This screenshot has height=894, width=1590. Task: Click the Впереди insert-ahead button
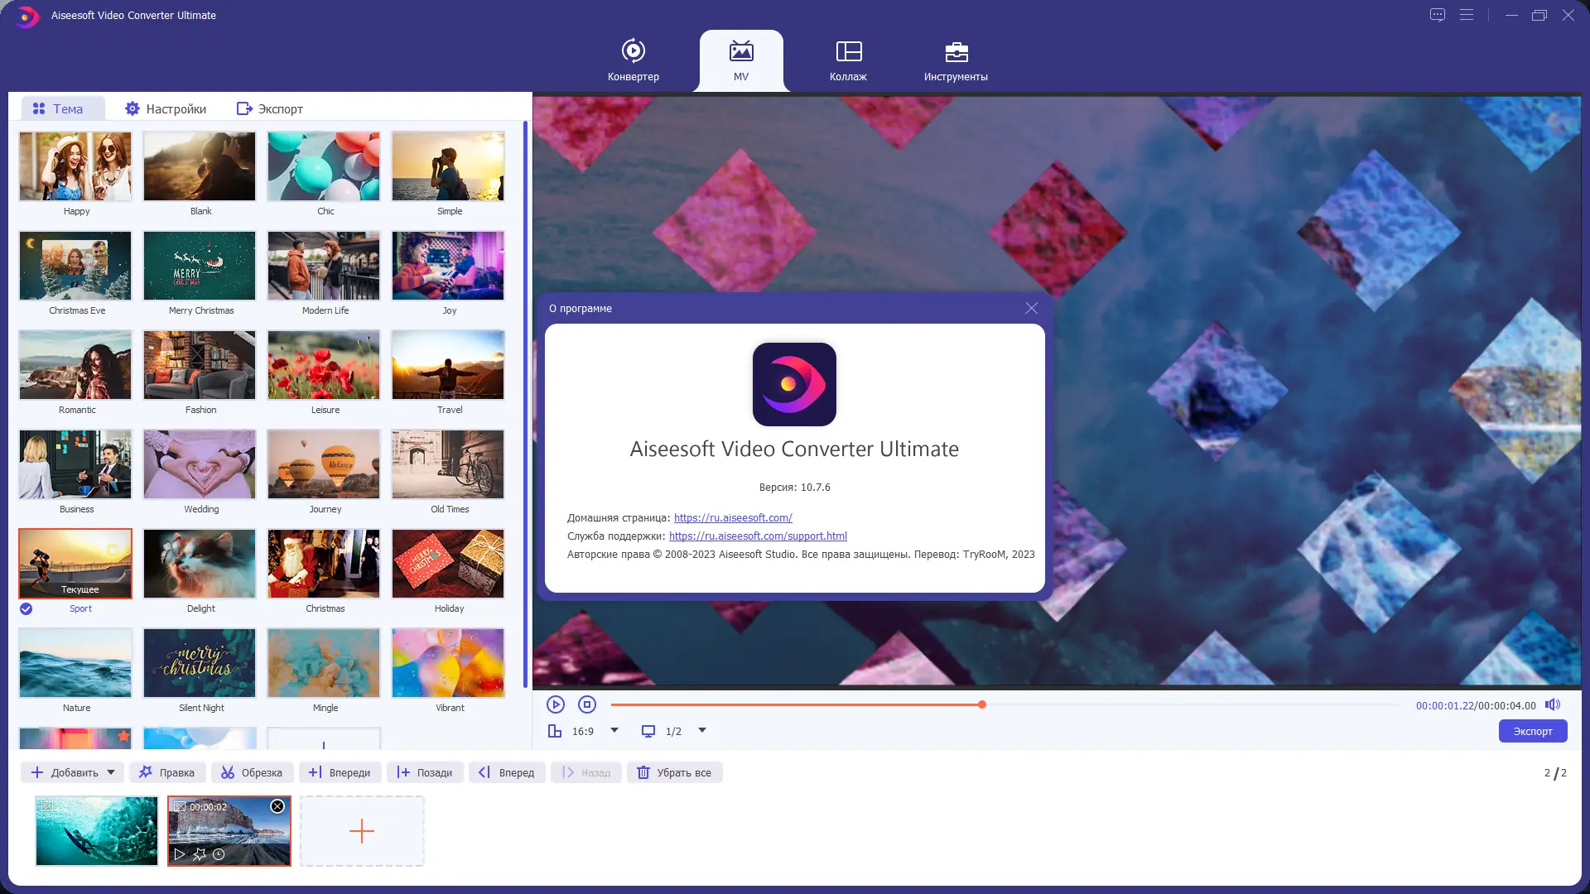[340, 772]
